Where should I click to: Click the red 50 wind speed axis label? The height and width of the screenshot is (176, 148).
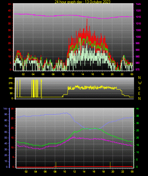tap(10, 4)
